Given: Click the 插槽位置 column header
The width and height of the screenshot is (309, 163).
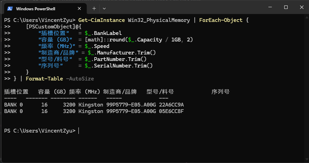Looking at the screenshot, I should tap(16, 92).
